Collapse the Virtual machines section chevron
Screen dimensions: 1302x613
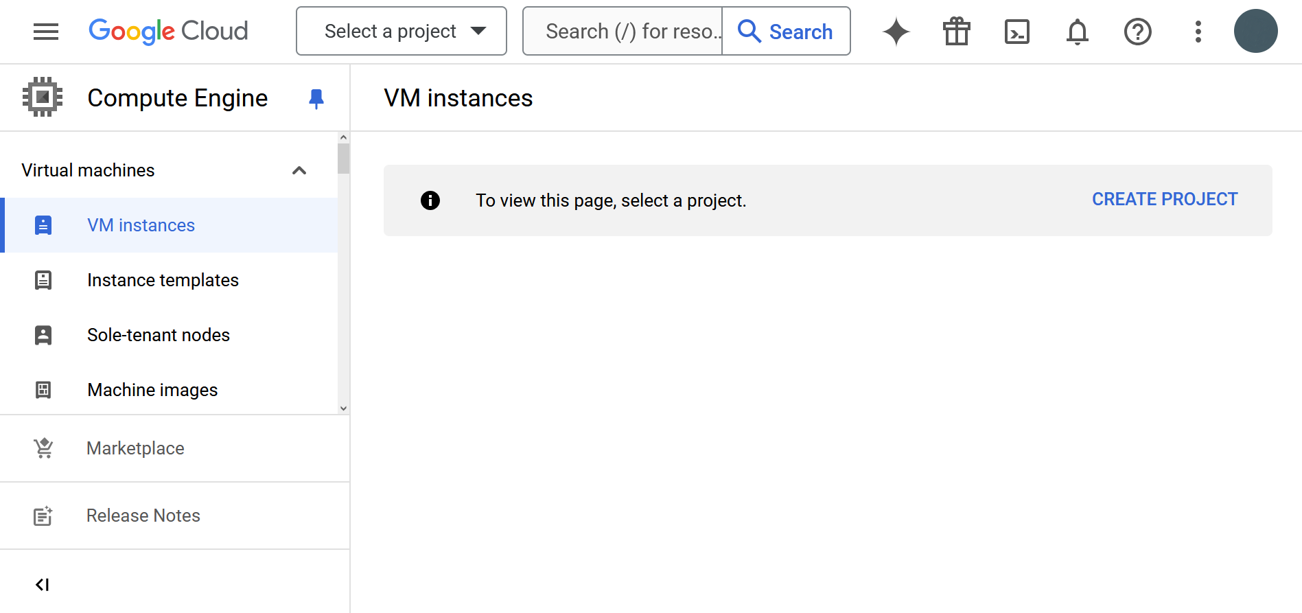click(299, 170)
